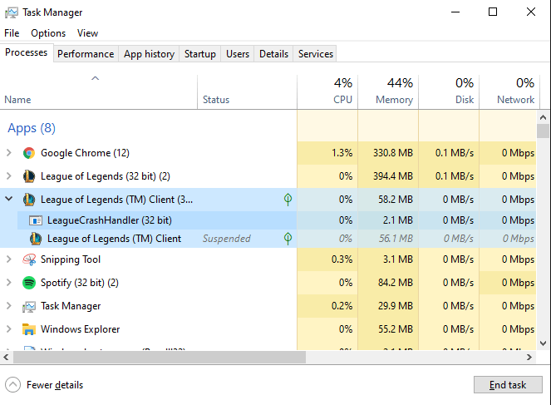Click the 1.3% CPU value for Chrome
The width and height of the screenshot is (551, 405).
click(342, 153)
